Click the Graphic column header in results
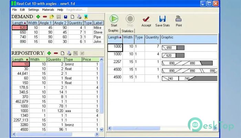The height and width of the screenshot is (138, 241). [189, 39]
